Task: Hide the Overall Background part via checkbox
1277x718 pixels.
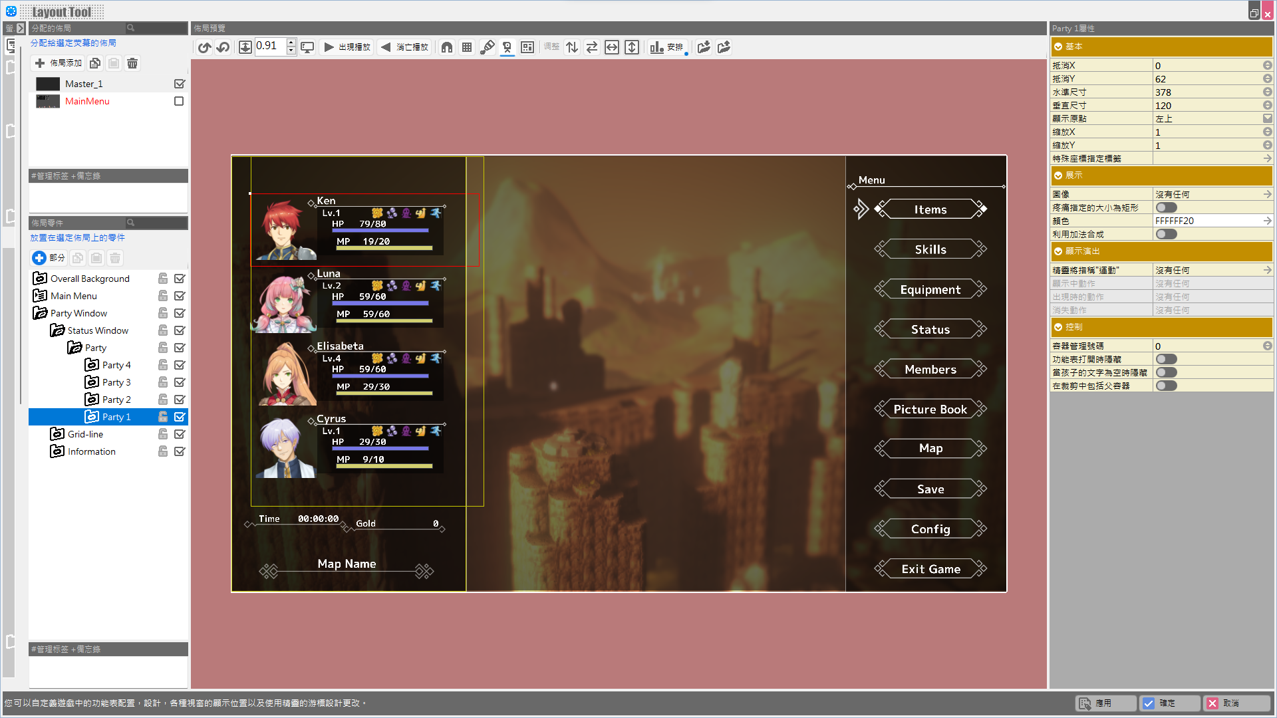Action: point(180,279)
